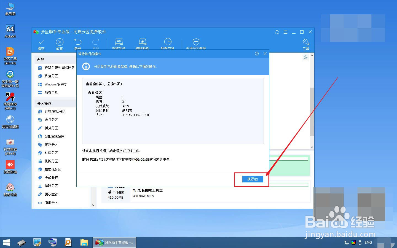Click the main panel scroll up arrow

(x=312, y=55)
